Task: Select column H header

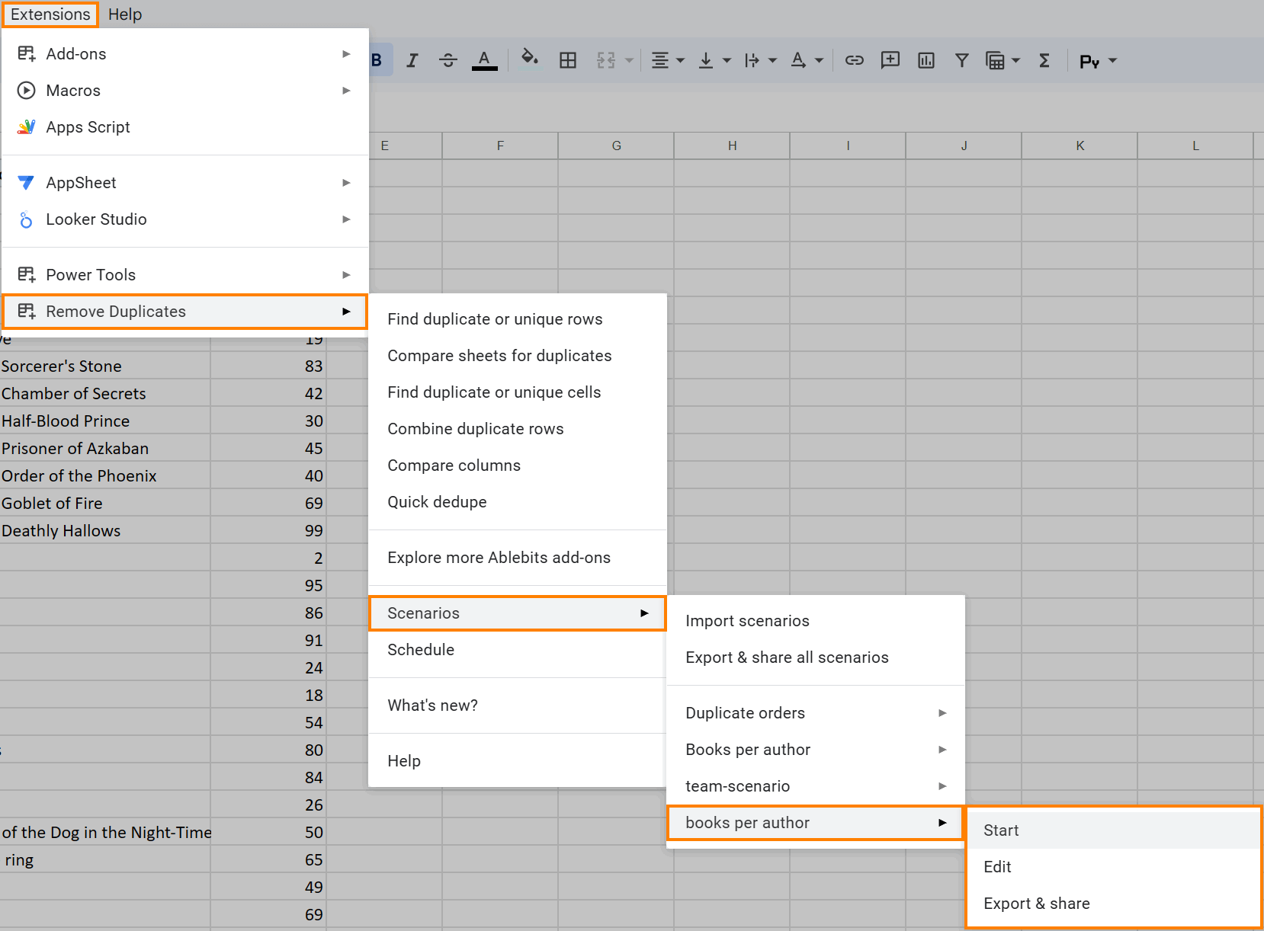Action: [x=732, y=146]
